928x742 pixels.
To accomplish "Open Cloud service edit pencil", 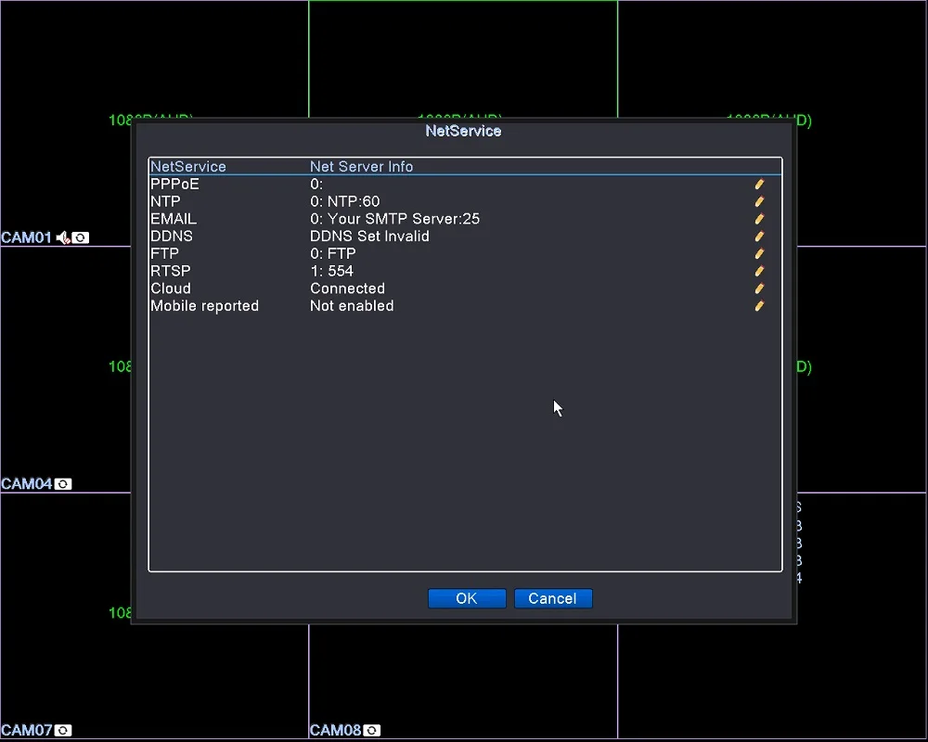I will (759, 288).
